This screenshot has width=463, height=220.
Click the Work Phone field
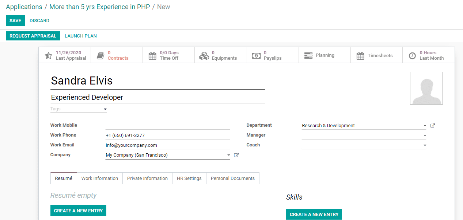168,135
